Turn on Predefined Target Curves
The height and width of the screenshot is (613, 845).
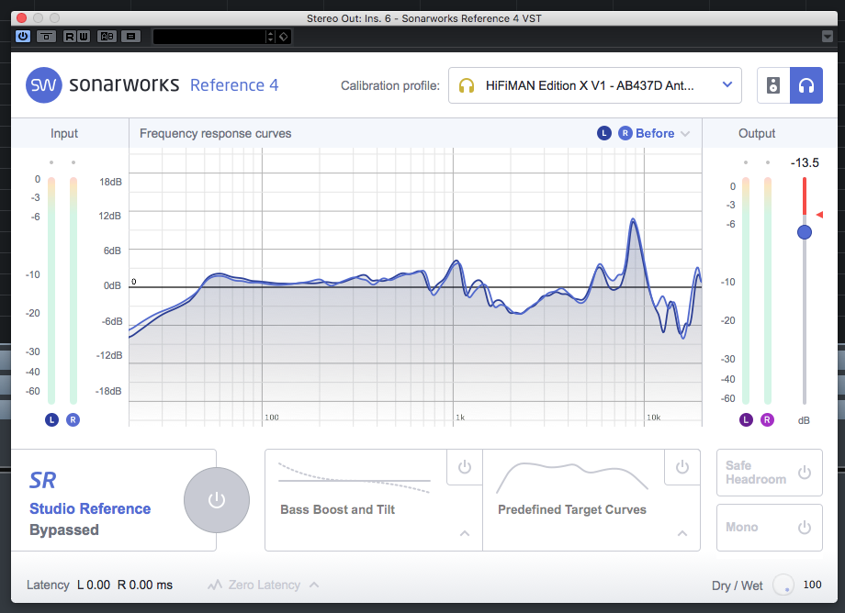pyautogui.click(x=682, y=466)
